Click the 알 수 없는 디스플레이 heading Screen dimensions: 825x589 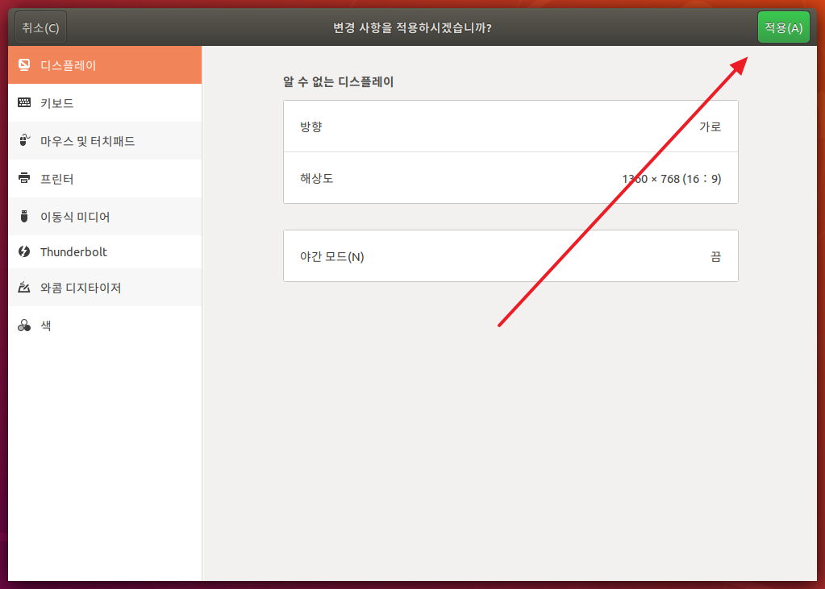(339, 81)
